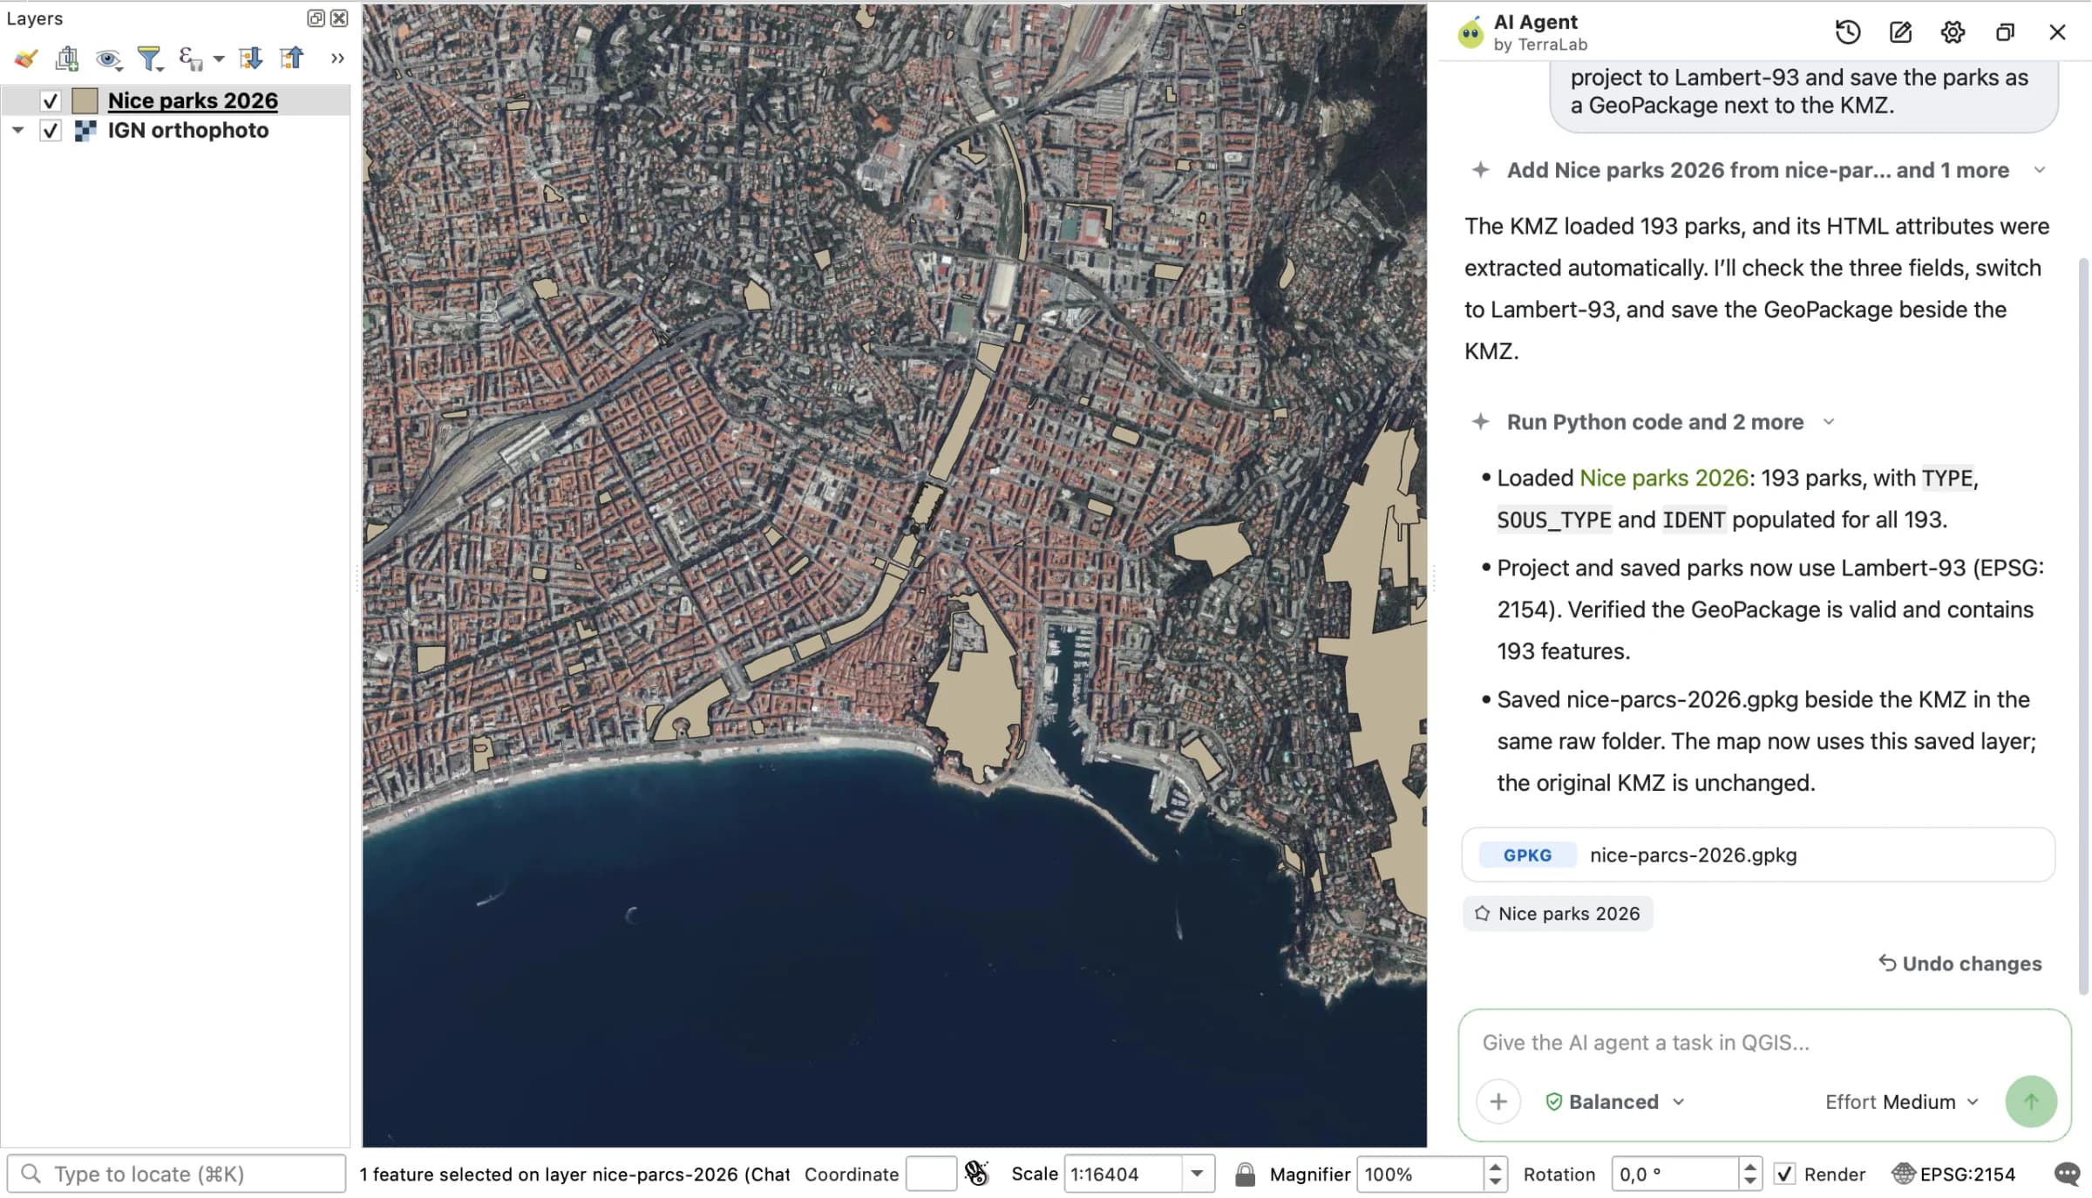Viewport: 2092px width, 1198px height.
Task: Click the EPSG:2154 project CRS button
Action: [1953, 1174]
